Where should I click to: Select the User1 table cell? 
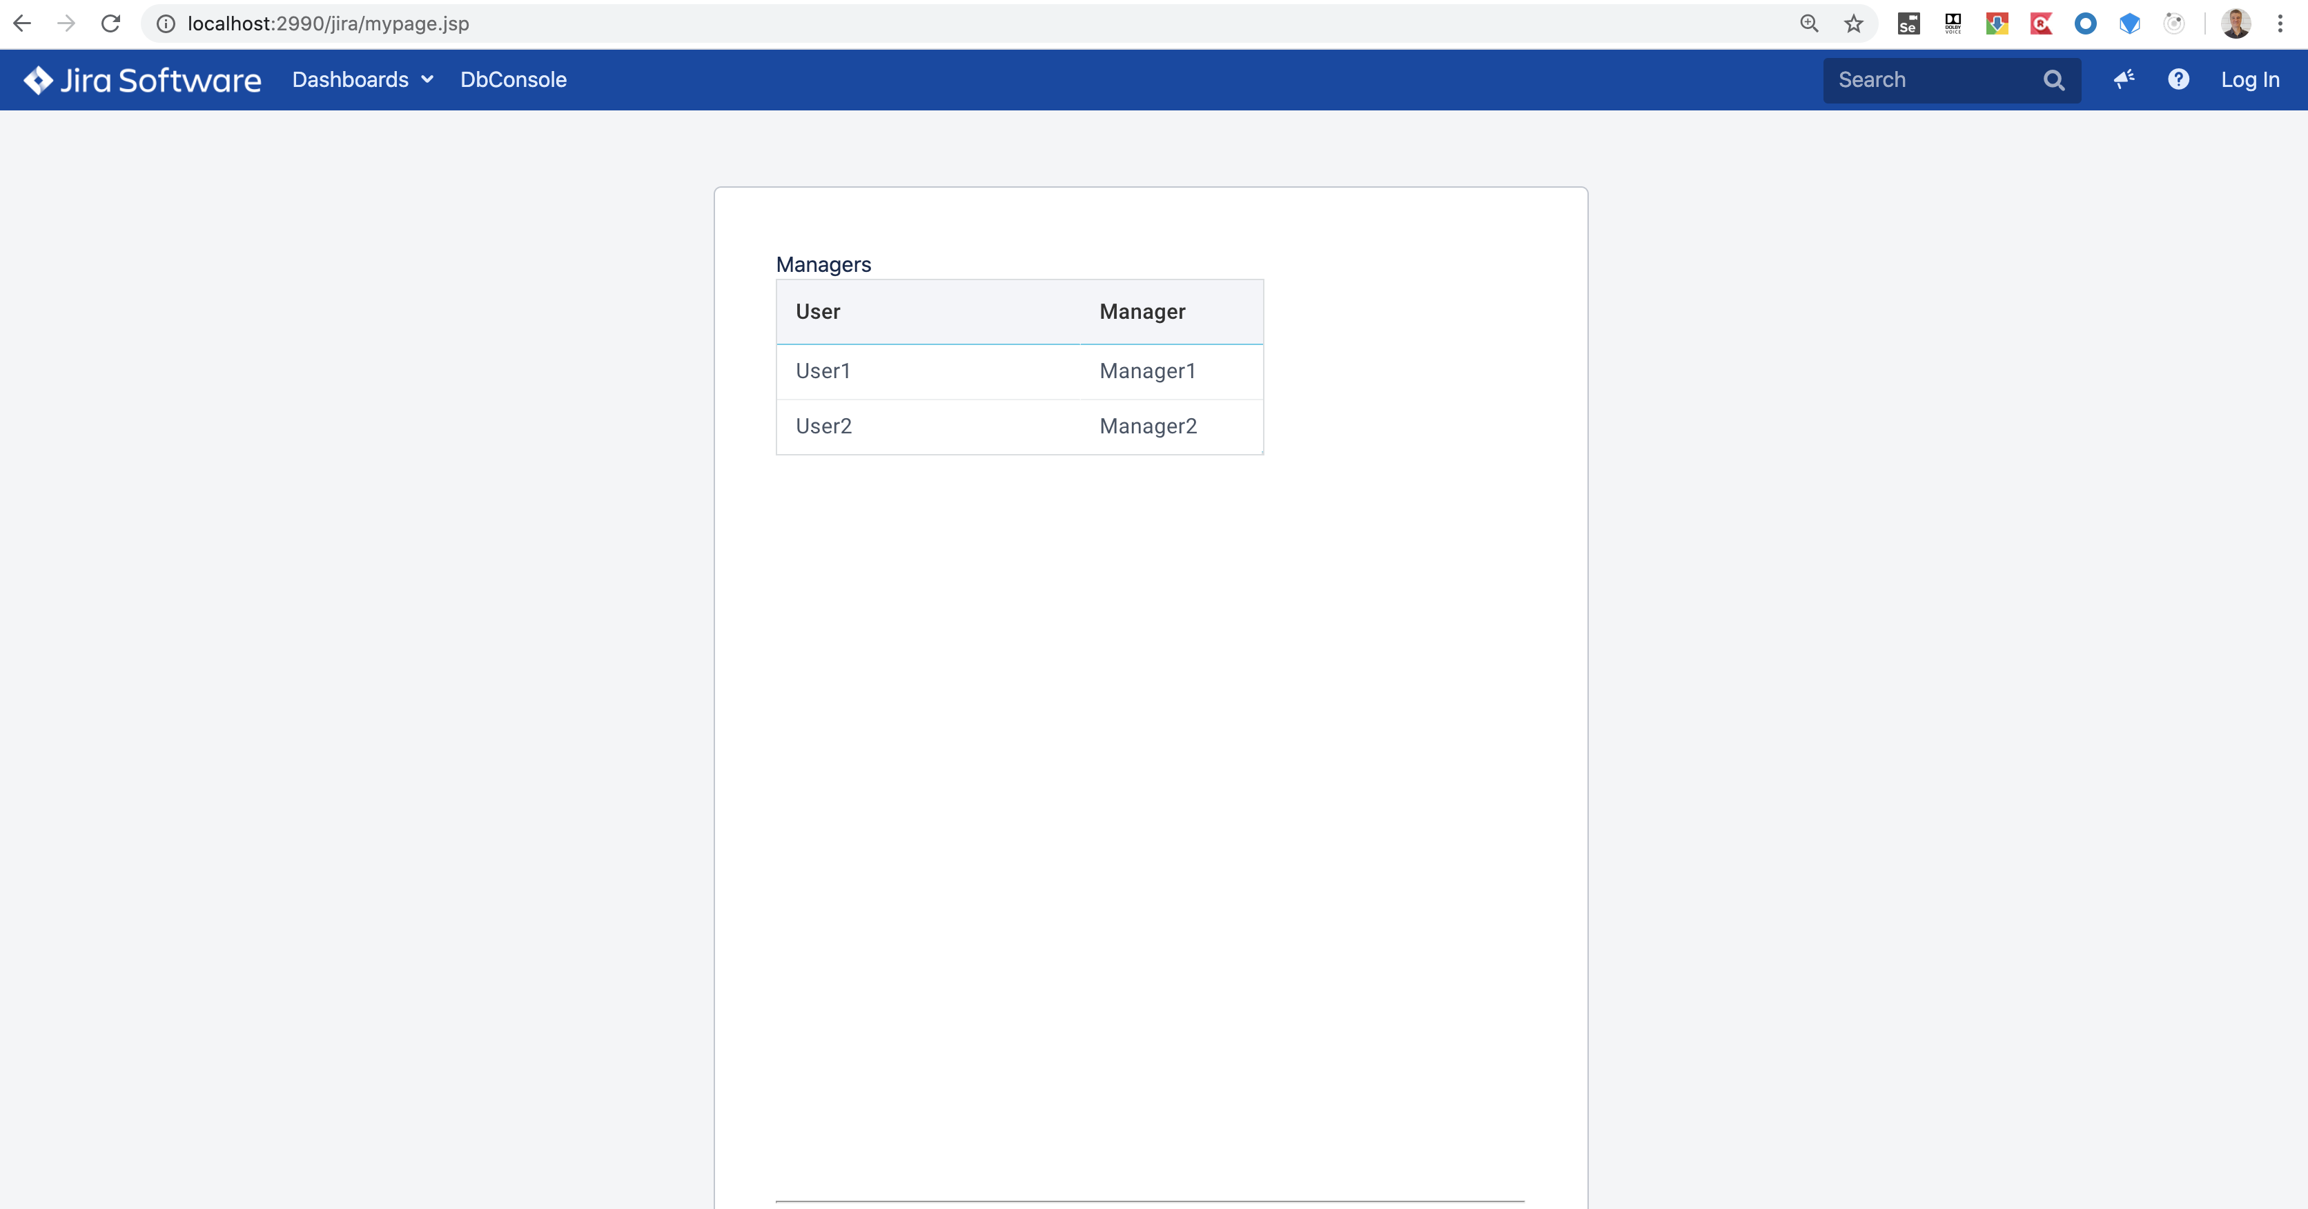pyautogui.click(x=928, y=372)
